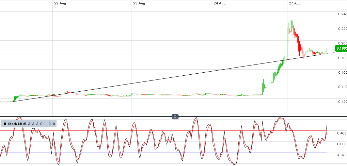
Task: Click the black square icon beside Stoch MI
Action: (x=5, y=124)
